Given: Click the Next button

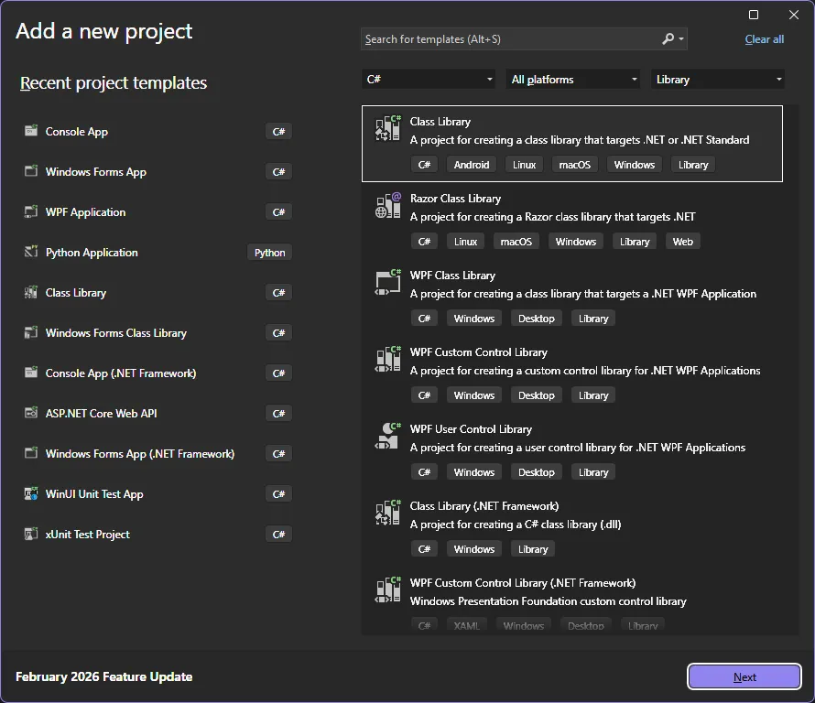Looking at the screenshot, I should (744, 677).
